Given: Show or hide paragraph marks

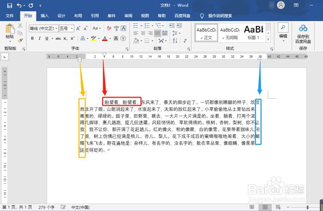Looking at the screenshot, I should [185, 40].
